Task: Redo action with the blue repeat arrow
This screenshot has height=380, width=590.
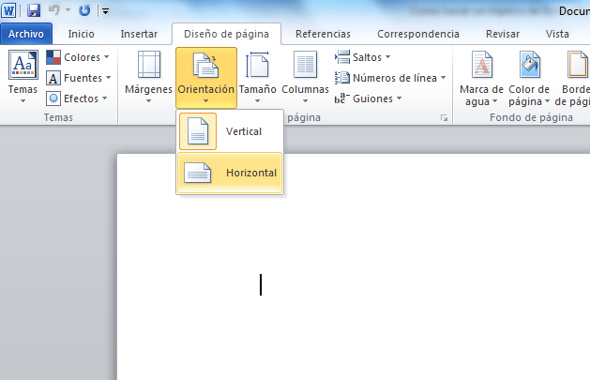Action: [x=84, y=10]
